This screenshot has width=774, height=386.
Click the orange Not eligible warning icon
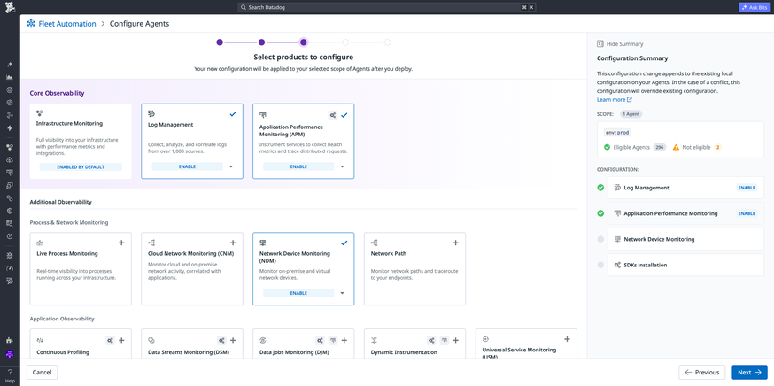676,147
